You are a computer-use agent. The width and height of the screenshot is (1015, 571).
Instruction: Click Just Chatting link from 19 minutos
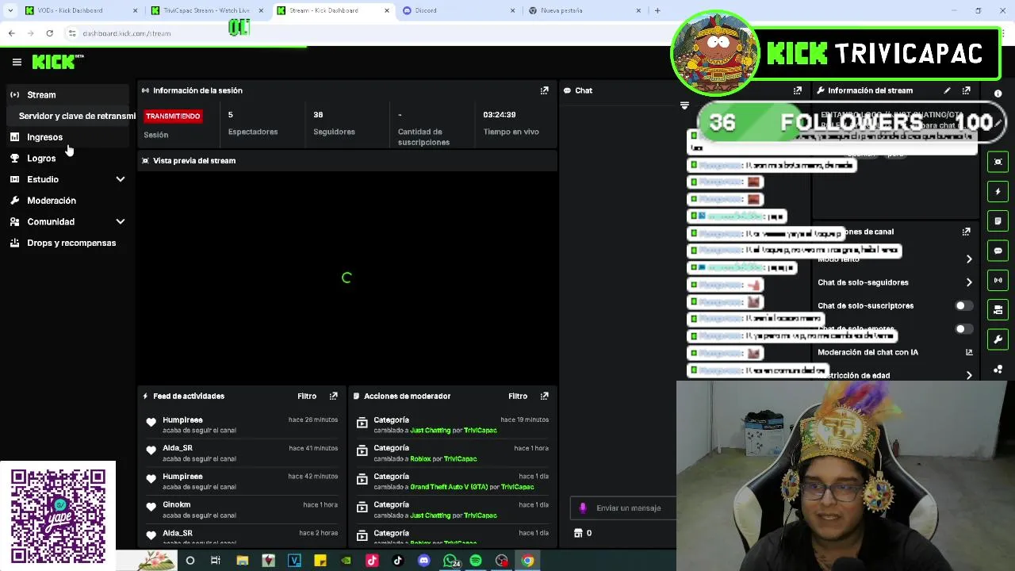click(x=431, y=431)
